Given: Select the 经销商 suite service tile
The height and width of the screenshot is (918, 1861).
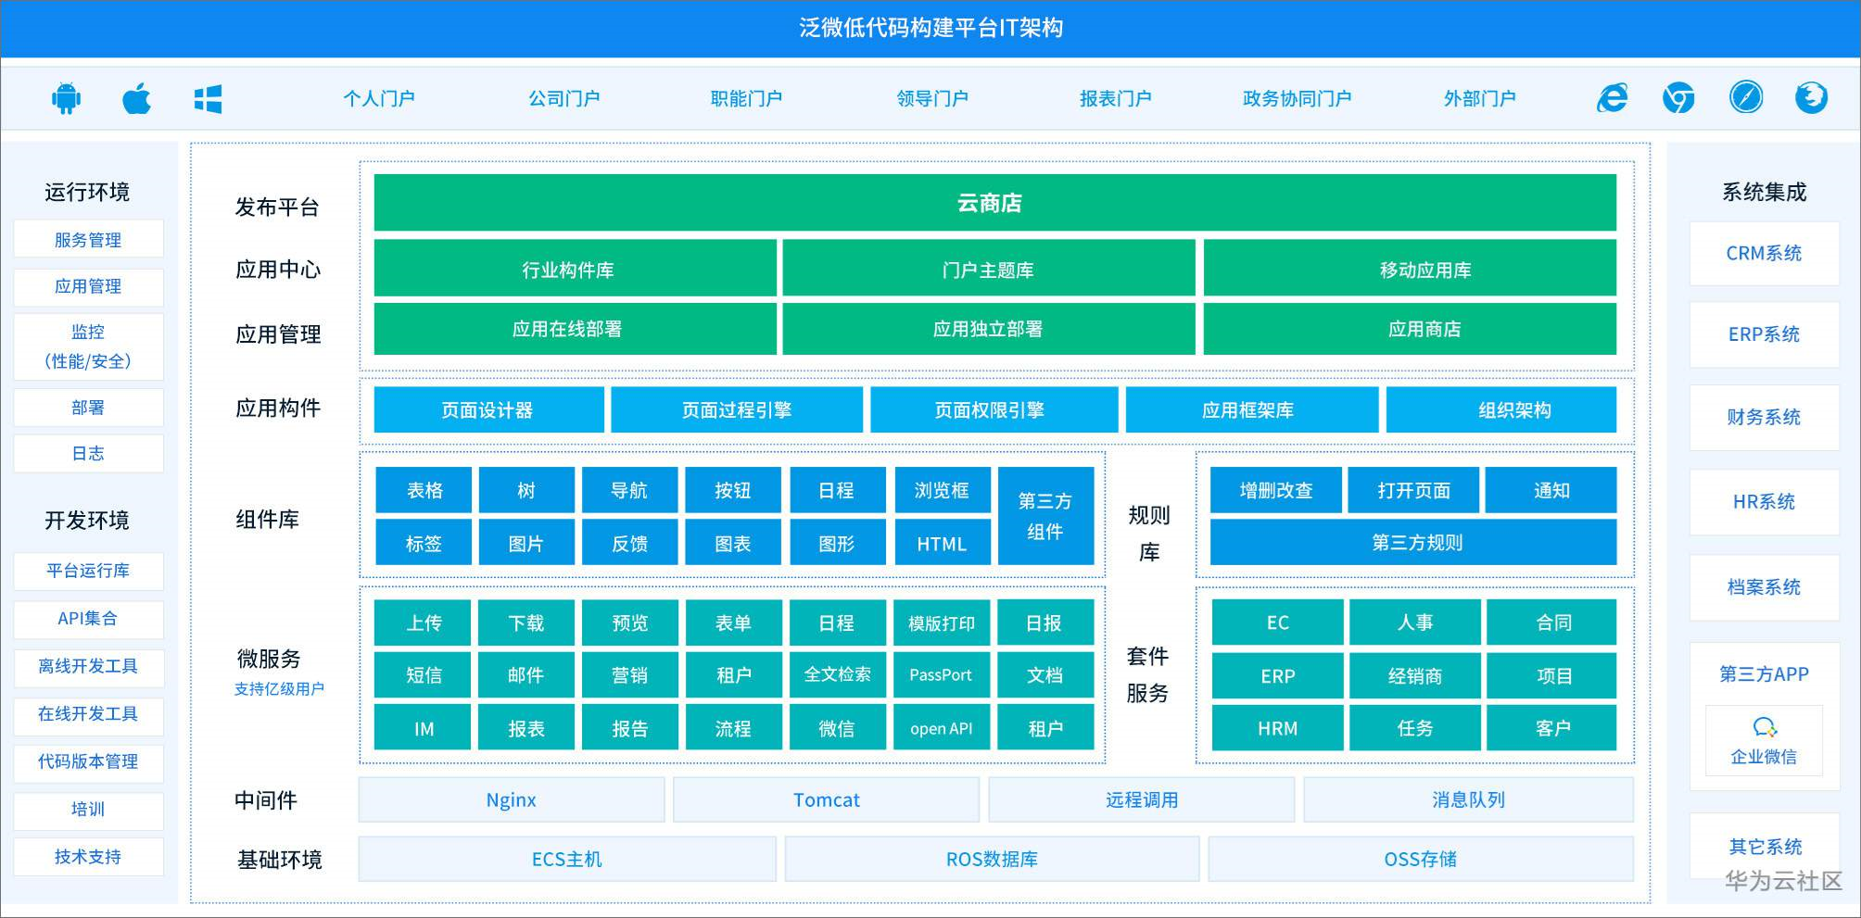Looking at the screenshot, I should [1414, 675].
